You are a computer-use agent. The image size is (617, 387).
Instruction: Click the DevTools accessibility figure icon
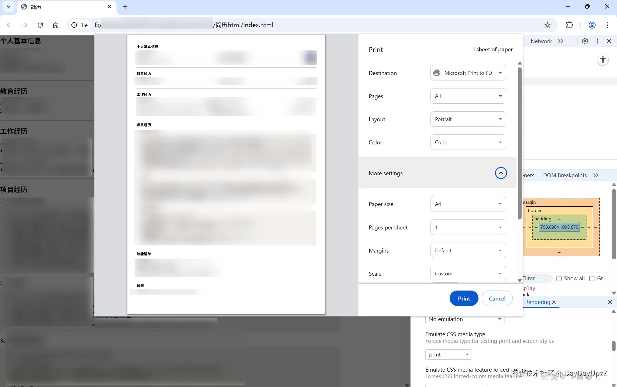point(603,60)
